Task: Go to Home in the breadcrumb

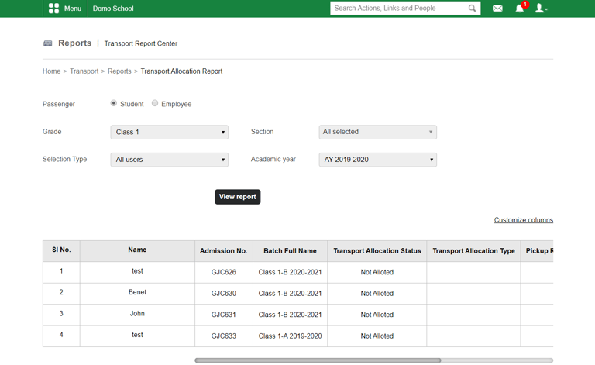Action: [x=51, y=71]
